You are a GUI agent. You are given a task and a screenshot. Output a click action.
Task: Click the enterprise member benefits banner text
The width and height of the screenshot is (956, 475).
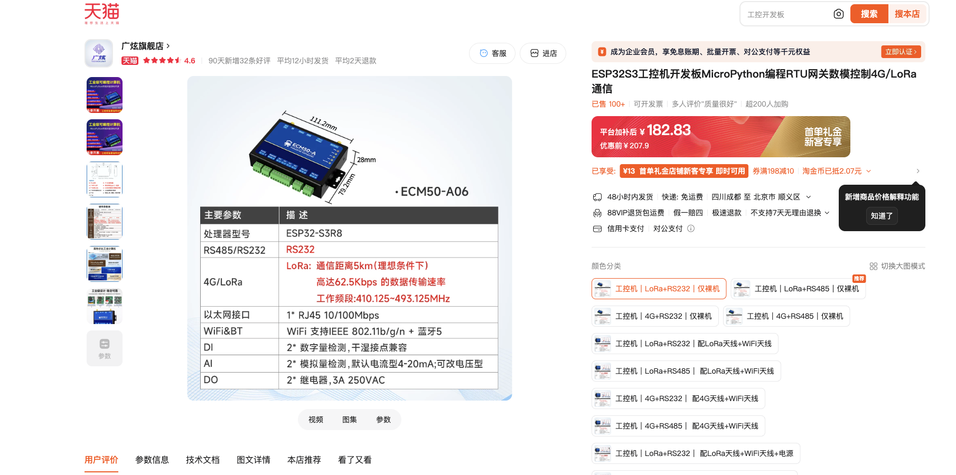[x=710, y=52]
